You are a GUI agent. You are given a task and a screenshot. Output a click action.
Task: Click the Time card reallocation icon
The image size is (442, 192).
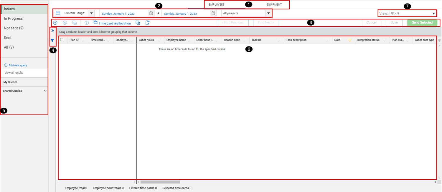[95, 22]
